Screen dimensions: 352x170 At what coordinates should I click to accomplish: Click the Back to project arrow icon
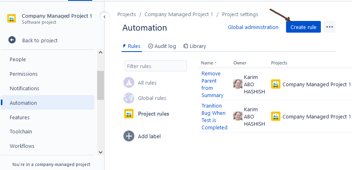pyautogui.click(x=12, y=40)
